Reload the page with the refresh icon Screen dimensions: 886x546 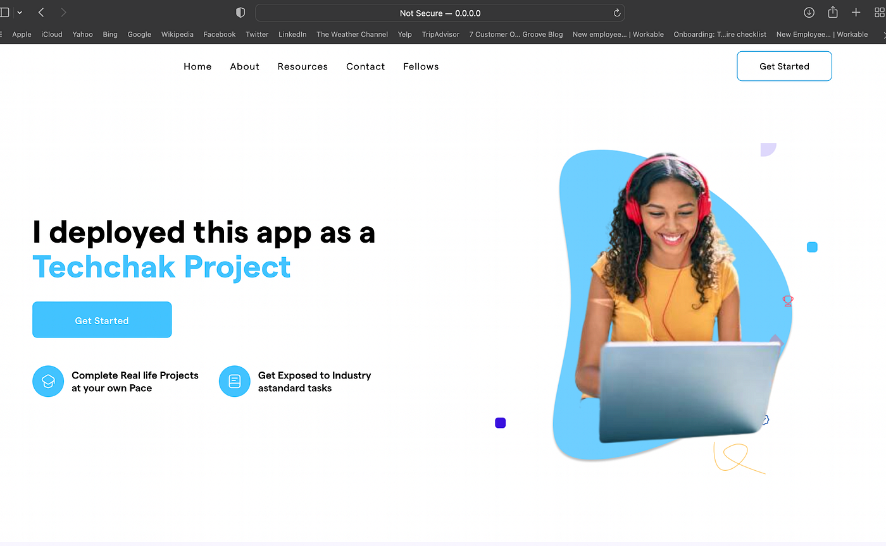(617, 13)
